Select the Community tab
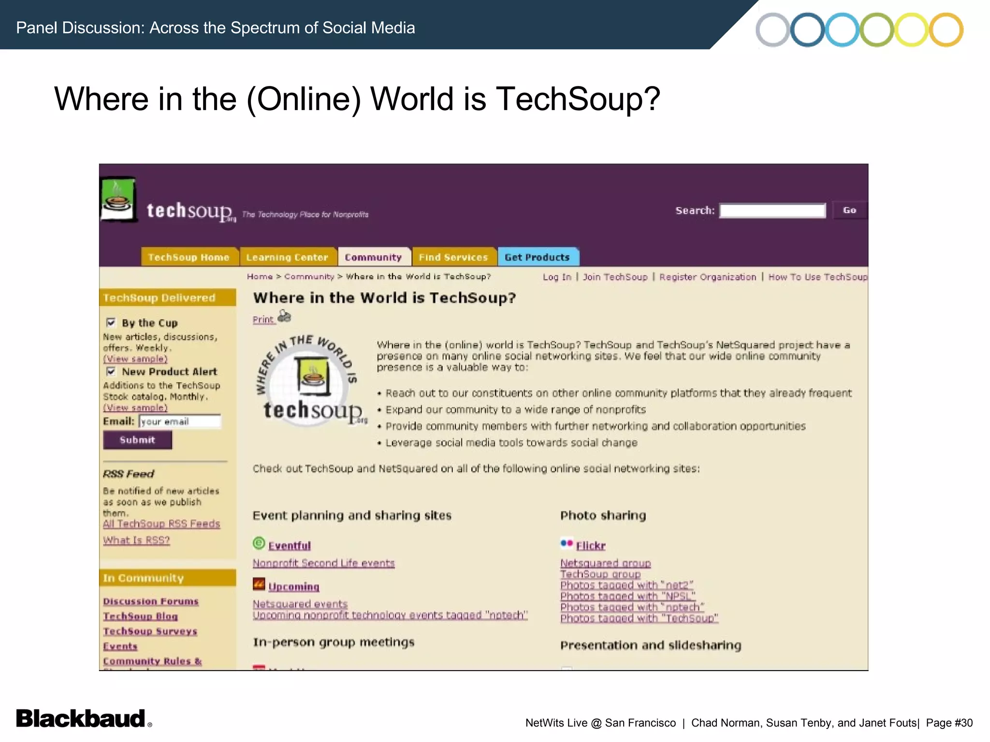This screenshot has width=990, height=742. [x=374, y=257]
